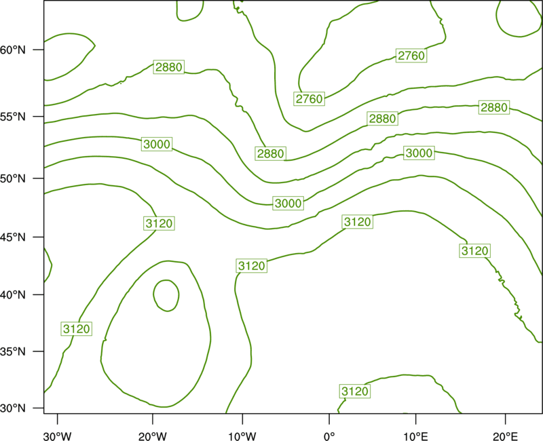Image resolution: width=543 pixels, height=441 pixels.
Task: Click the 3120 contour label near 17°E, 44°N
Action: 475,250
